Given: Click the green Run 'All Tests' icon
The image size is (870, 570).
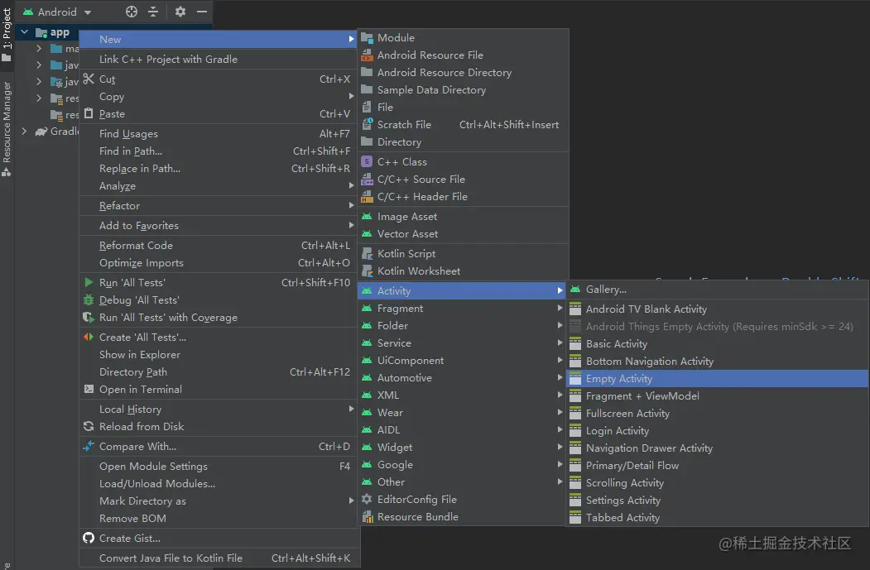Looking at the screenshot, I should [89, 282].
